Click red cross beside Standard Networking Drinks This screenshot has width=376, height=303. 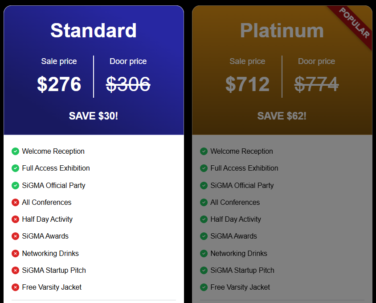pos(15,254)
